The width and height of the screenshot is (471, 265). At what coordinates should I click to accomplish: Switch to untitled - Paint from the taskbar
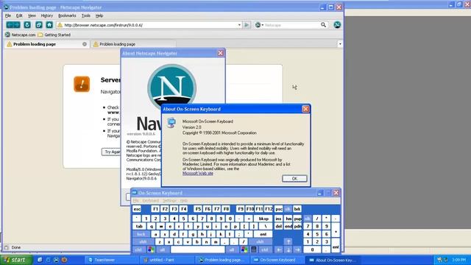point(167,260)
